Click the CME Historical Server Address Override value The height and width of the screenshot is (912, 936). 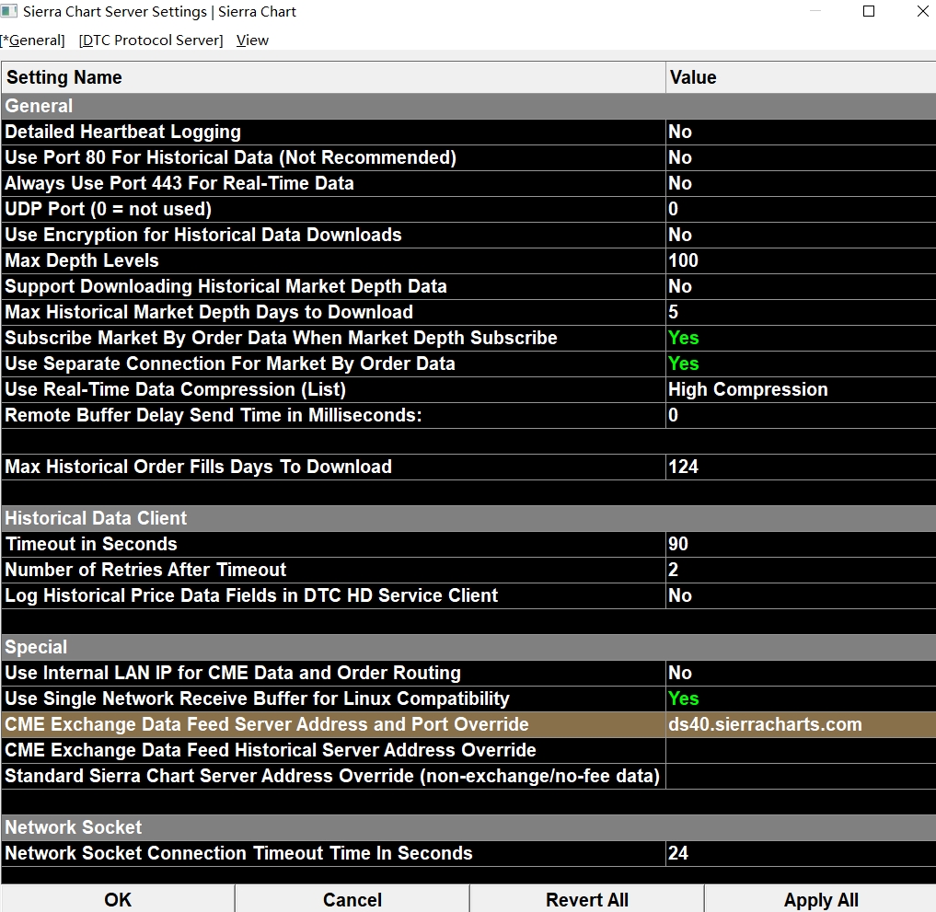pos(801,750)
